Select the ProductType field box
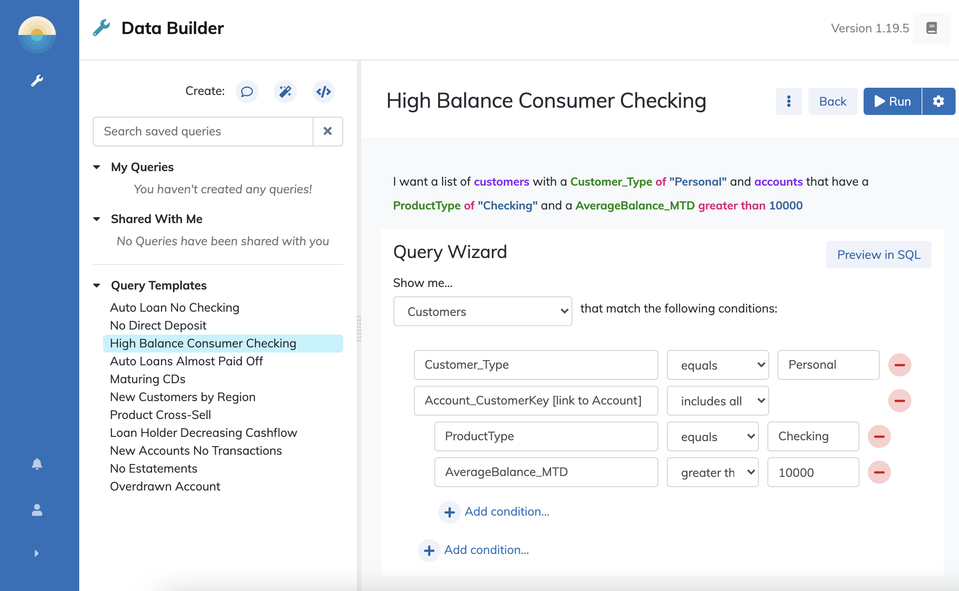 click(546, 436)
